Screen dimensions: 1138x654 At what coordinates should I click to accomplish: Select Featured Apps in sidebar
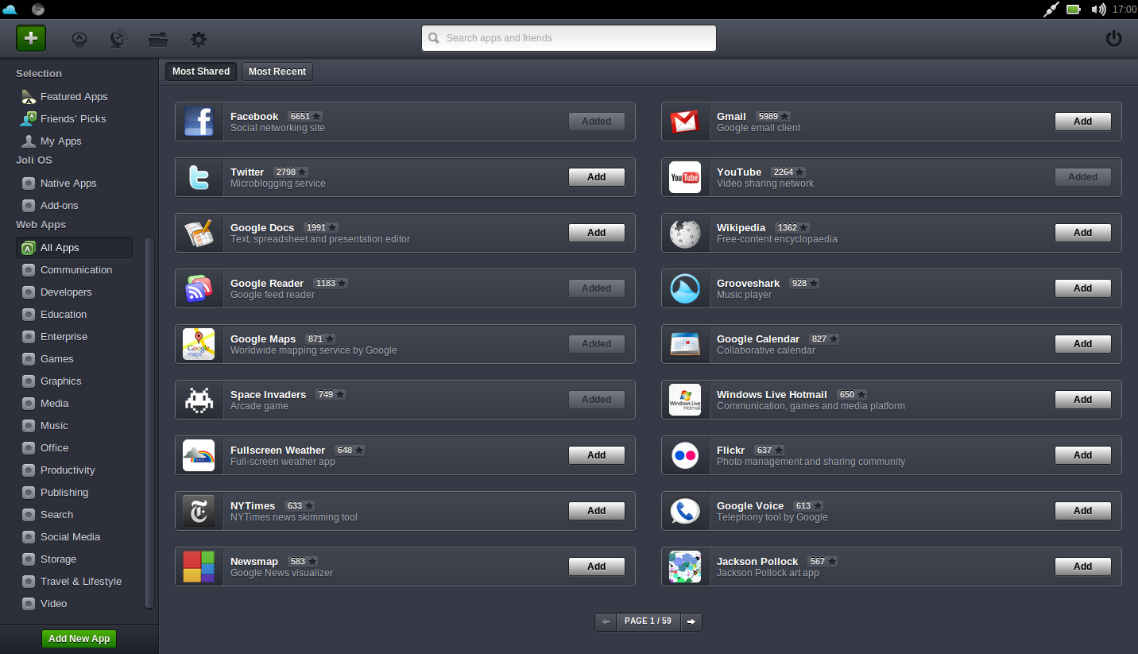(74, 97)
